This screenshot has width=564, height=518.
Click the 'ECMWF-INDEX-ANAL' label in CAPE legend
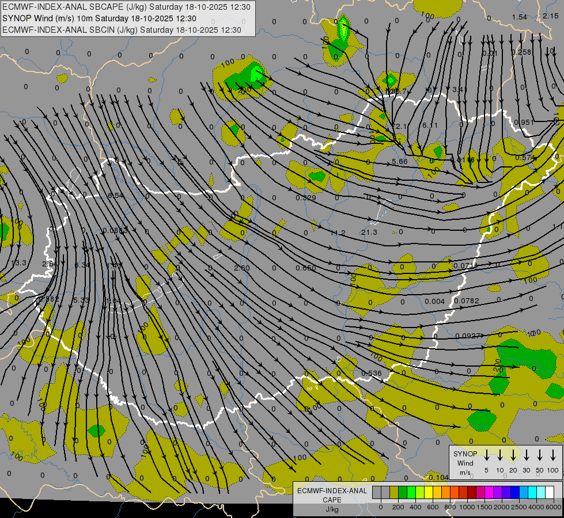coord(332,491)
